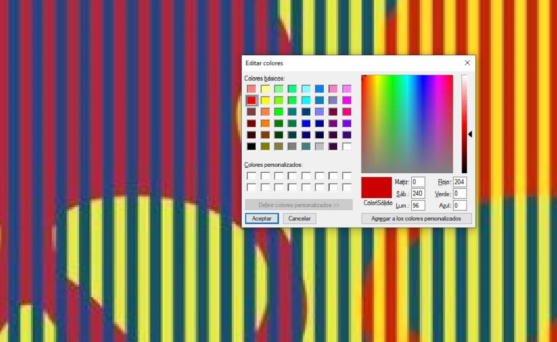Focus the Matiz value field
Screen dimensions: 557x342
pos(418,182)
